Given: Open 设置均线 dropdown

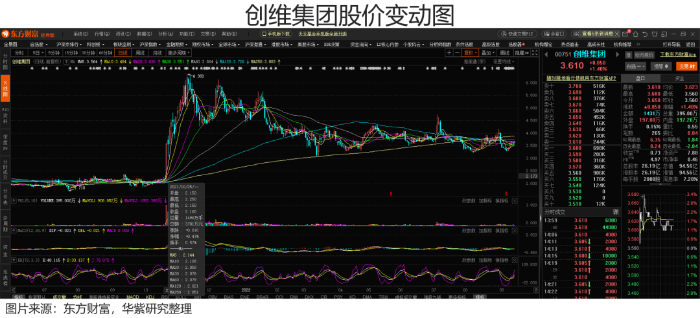Looking at the screenshot, I should [x=504, y=61].
